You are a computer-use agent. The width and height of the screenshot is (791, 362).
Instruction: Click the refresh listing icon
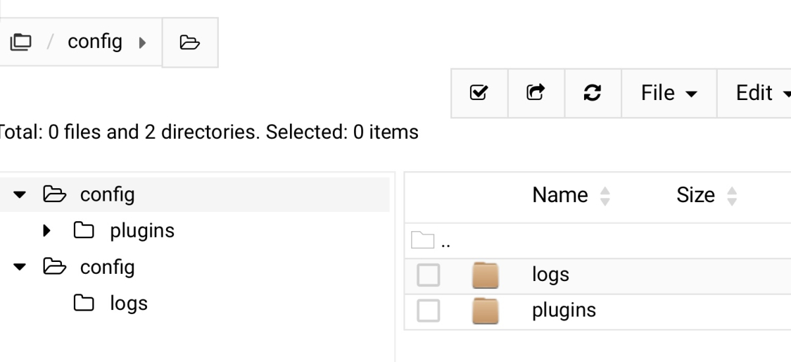593,93
